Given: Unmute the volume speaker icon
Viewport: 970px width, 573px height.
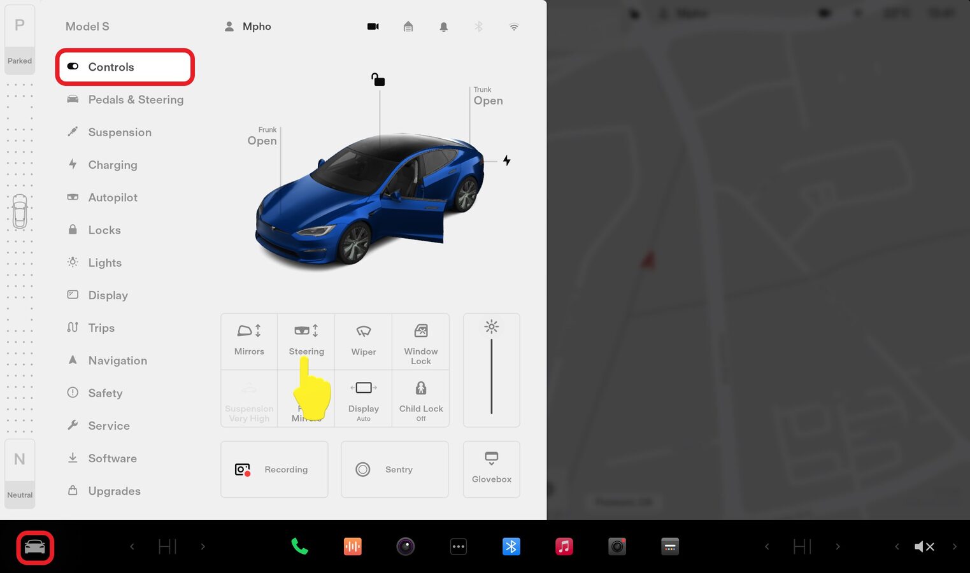Looking at the screenshot, I should 924,546.
